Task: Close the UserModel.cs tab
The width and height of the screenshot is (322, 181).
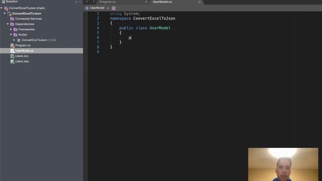Action: tap(199, 2)
